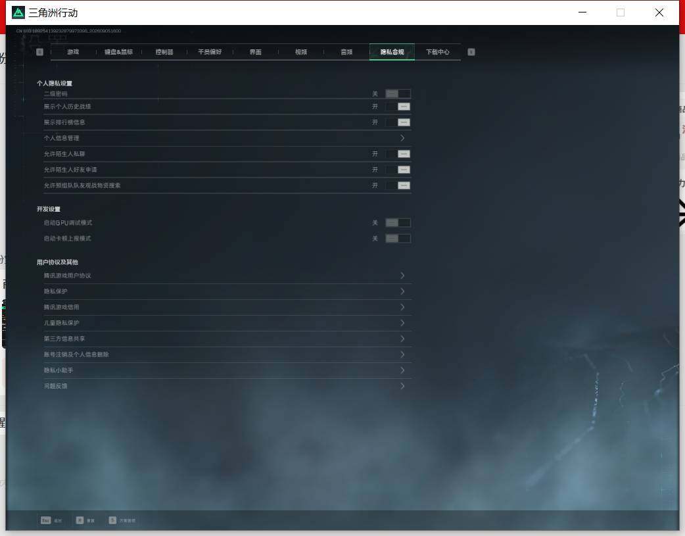
Task: Select the 音频 tab
Action: point(346,52)
